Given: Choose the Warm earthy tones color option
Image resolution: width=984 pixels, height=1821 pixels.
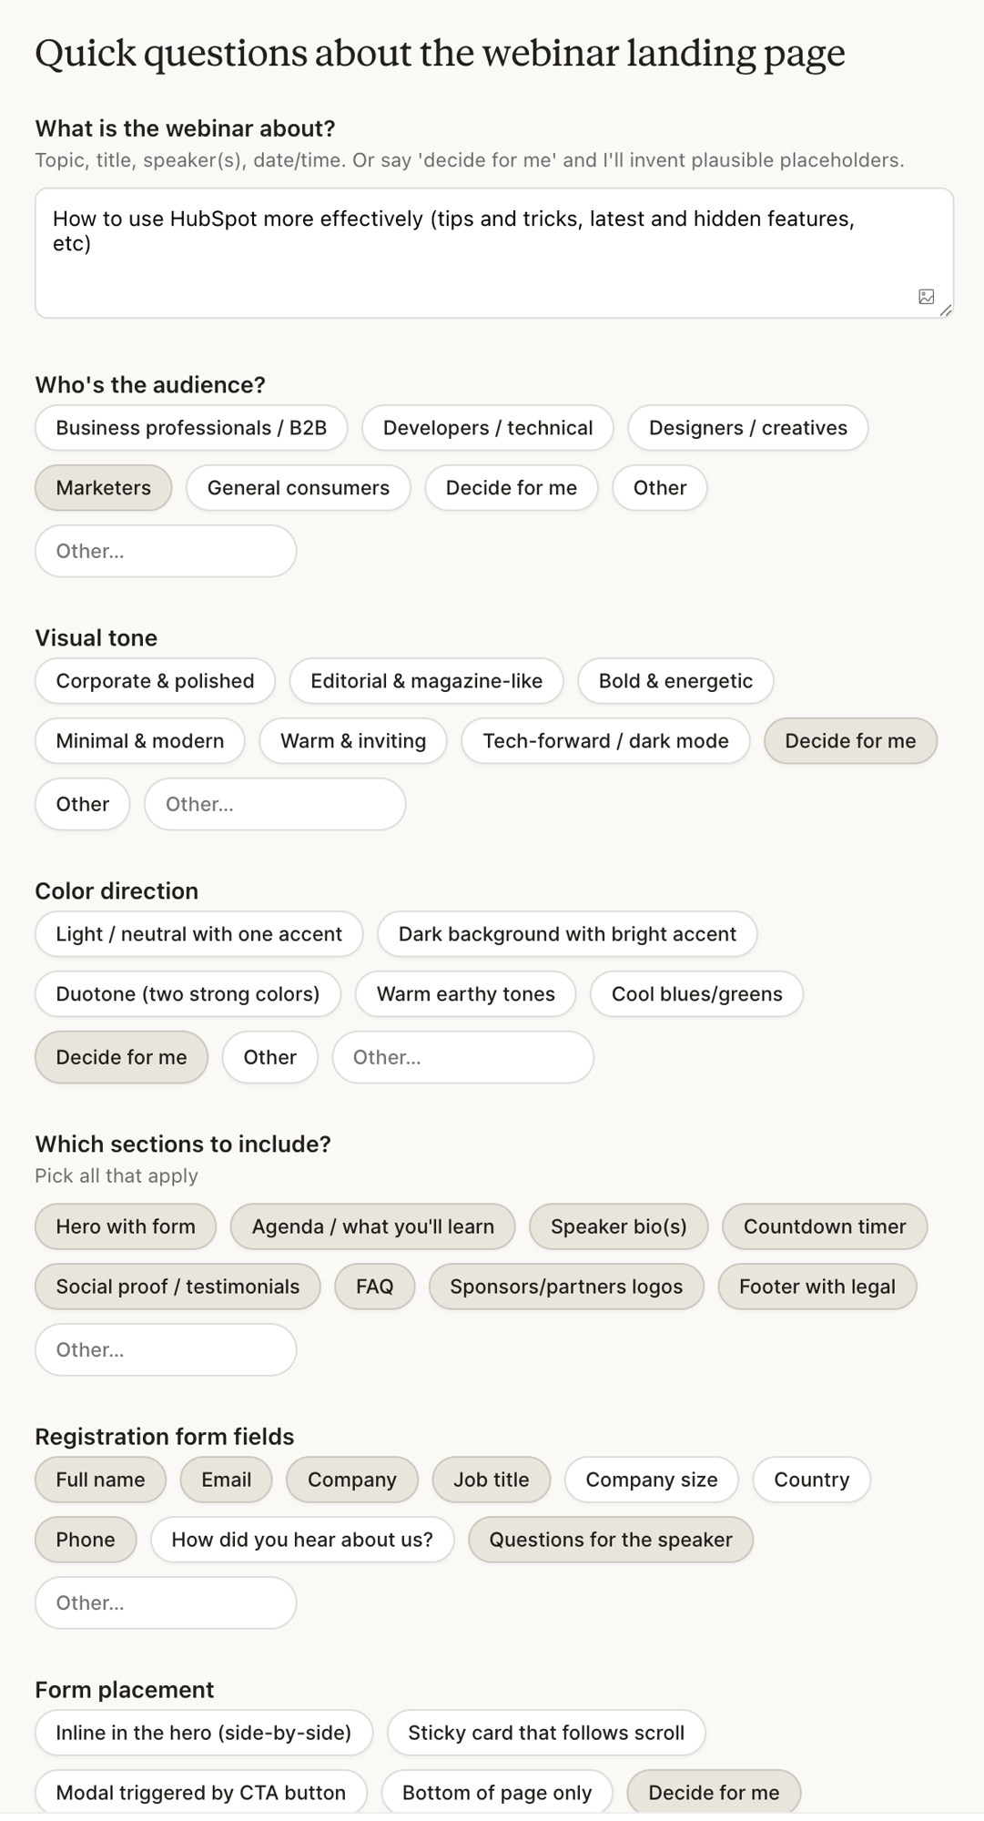Looking at the screenshot, I should pyautogui.click(x=465, y=994).
